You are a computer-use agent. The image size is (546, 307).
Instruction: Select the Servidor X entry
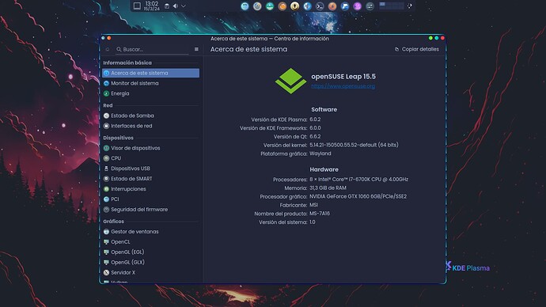tap(151, 272)
